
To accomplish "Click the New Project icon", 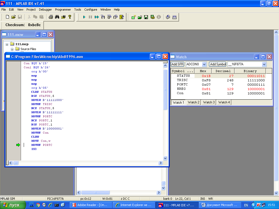I will (x=134, y=17).
